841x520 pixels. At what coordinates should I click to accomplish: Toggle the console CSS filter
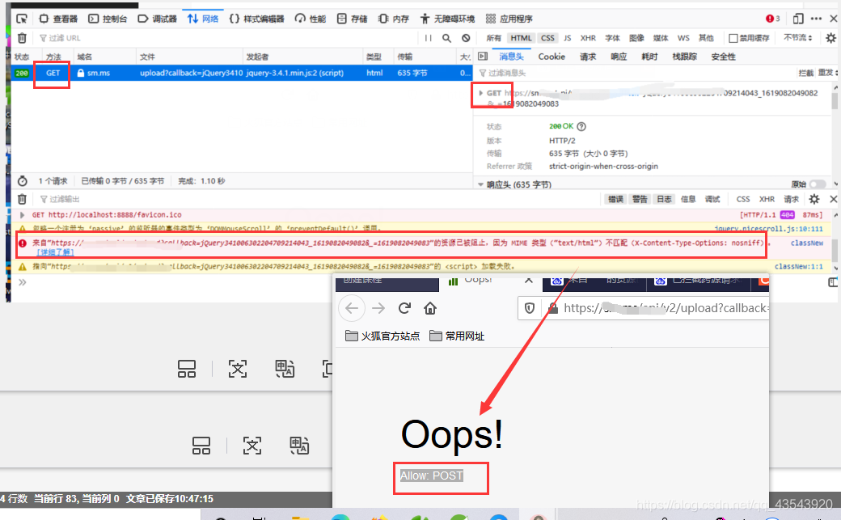pyautogui.click(x=743, y=199)
